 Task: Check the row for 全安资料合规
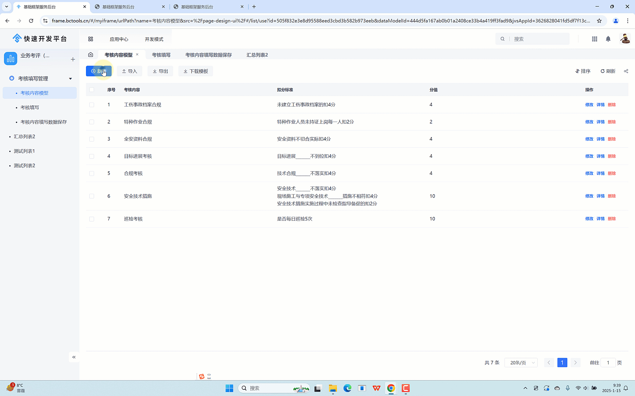(92, 139)
